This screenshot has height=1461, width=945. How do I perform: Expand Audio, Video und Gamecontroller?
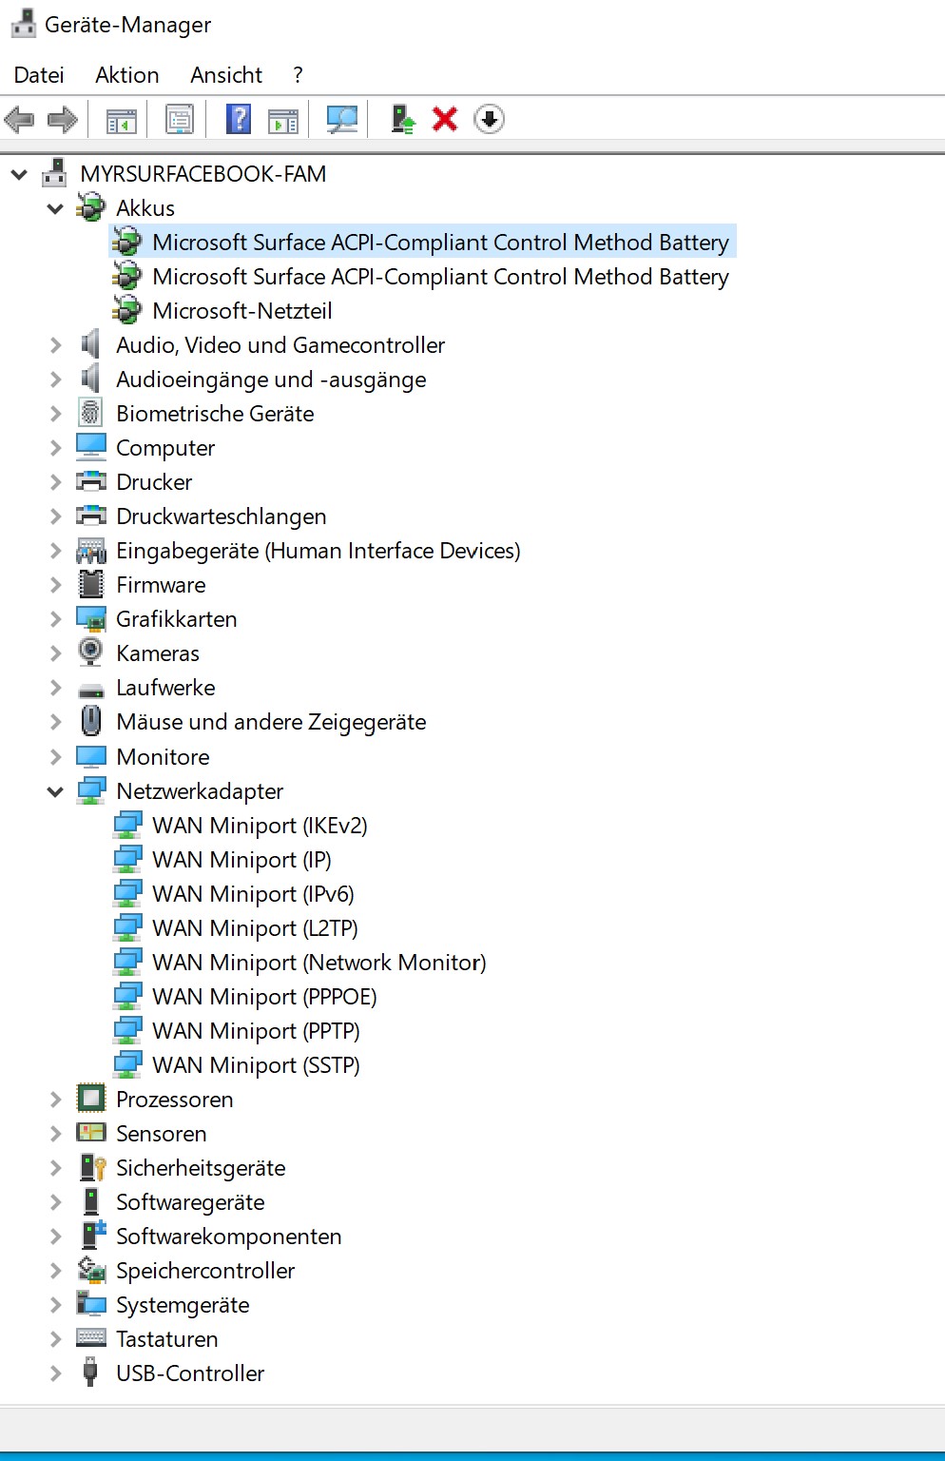coord(55,345)
